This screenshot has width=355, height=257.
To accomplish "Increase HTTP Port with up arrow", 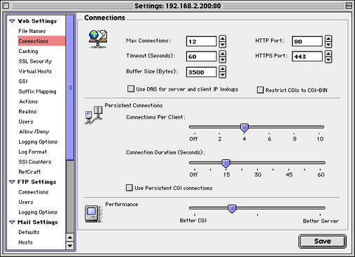I will (328, 38).
